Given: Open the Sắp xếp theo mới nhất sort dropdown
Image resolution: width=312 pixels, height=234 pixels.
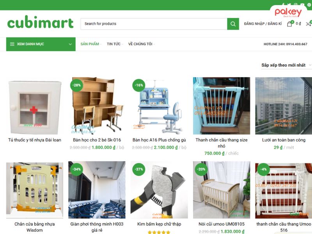Looking at the screenshot, I should click(286, 65).
